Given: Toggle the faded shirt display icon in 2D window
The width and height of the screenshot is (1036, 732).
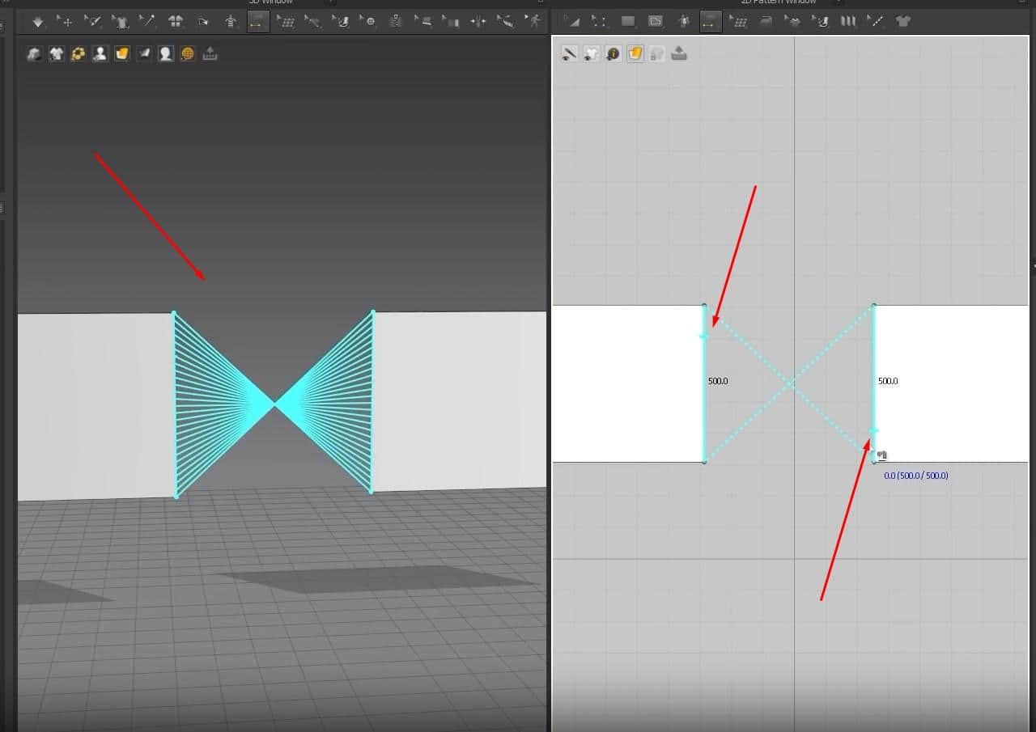Looking at the screenshot, I should click(657, 54).
